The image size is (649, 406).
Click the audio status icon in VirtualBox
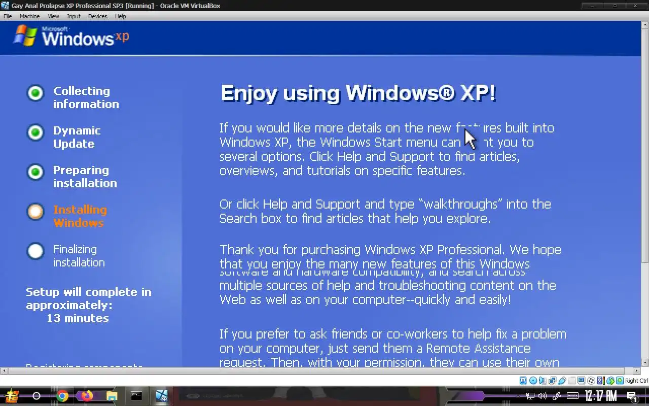[543, 381]
